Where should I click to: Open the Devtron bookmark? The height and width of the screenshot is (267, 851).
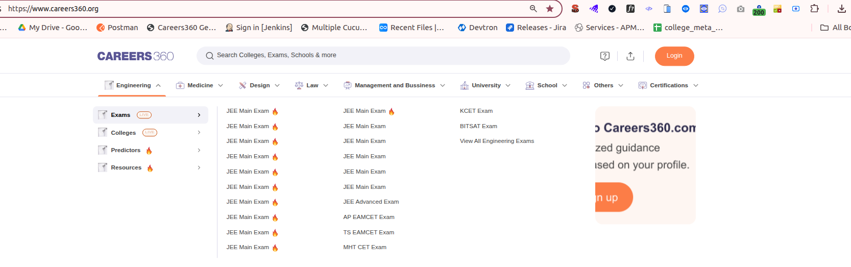478,28
